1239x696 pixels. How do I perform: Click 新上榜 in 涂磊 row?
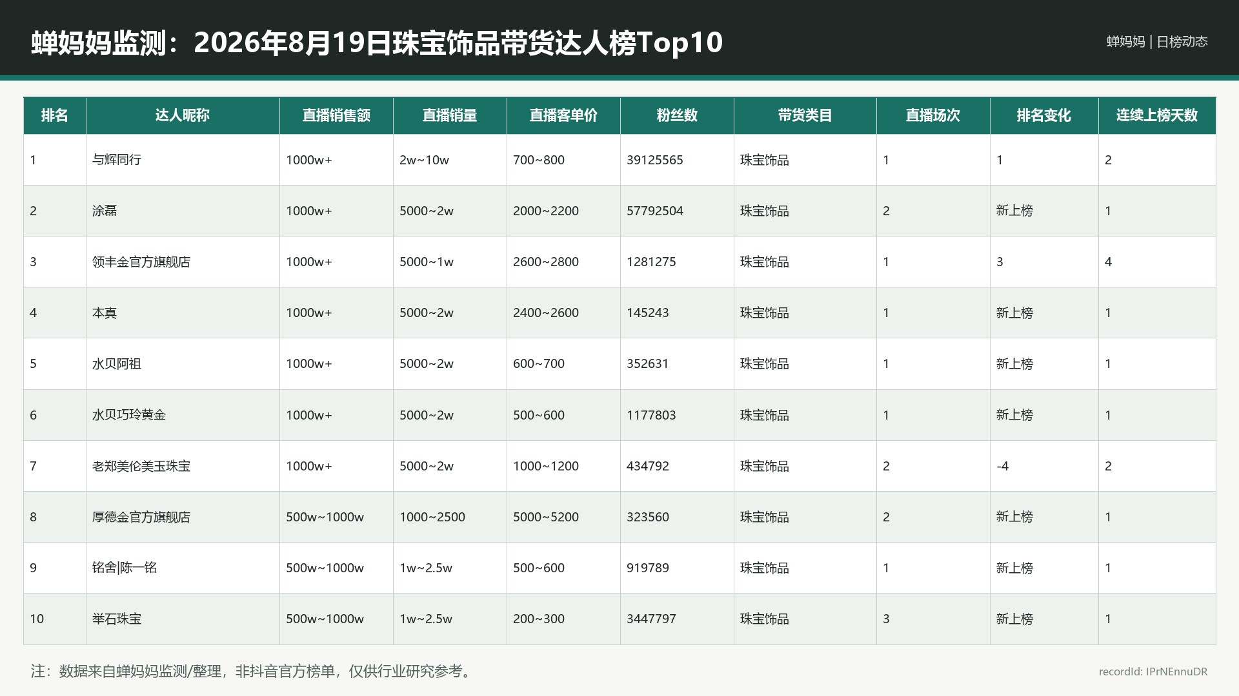pos(1014,211)
